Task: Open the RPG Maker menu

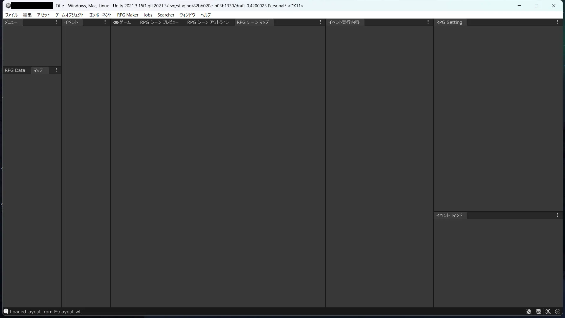Action: point(127,15)
